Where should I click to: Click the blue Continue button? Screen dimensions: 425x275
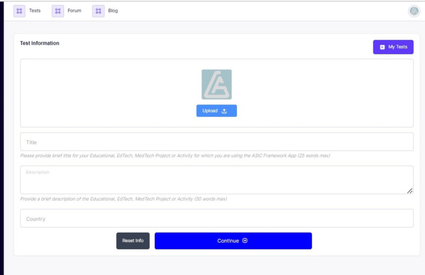point(233,241)
